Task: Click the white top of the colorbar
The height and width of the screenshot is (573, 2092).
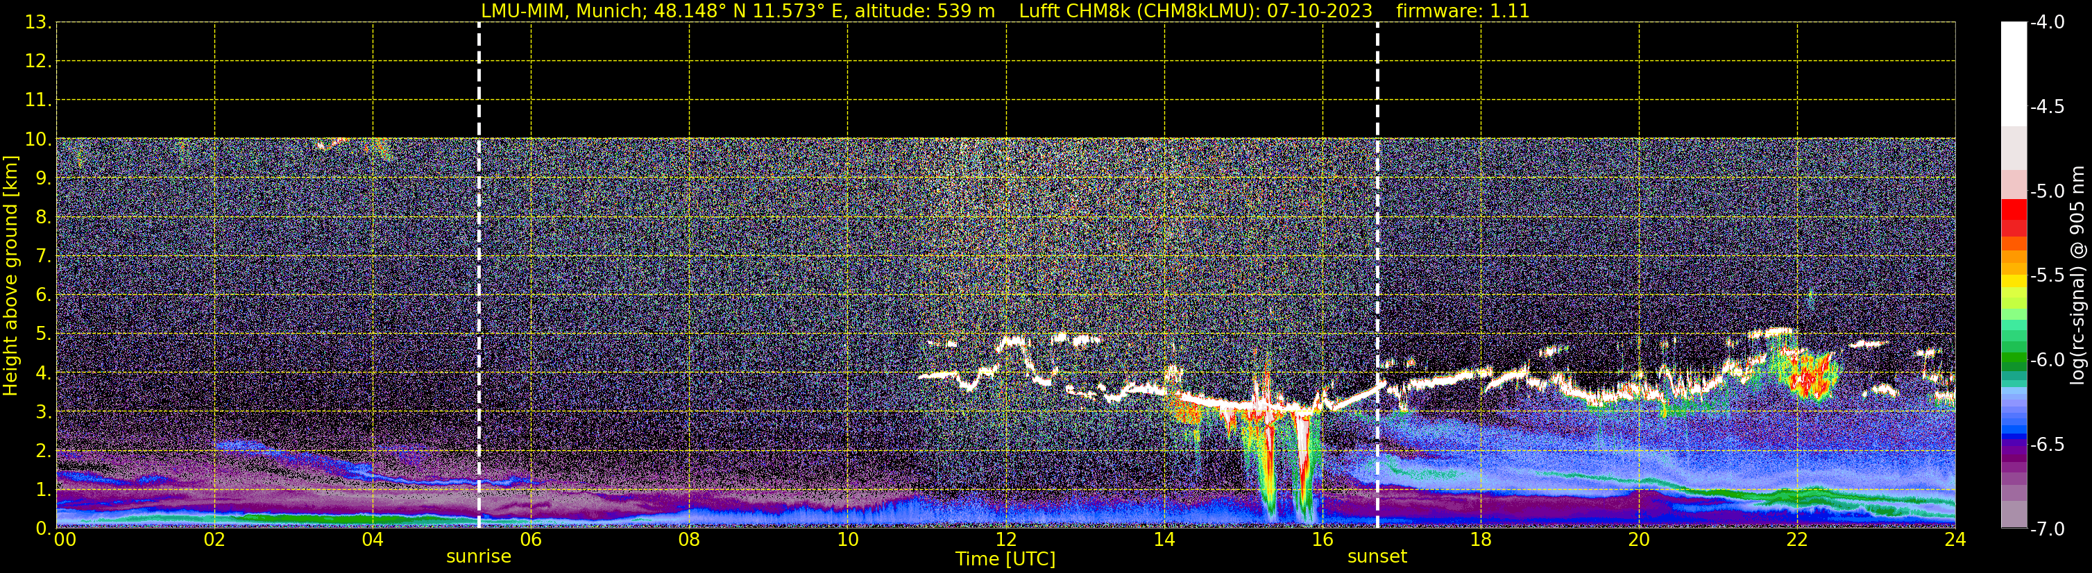Action: (2014, 73)
